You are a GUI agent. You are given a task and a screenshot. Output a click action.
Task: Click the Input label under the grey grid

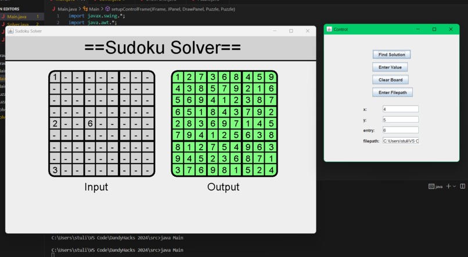click(x=96, y=187)
